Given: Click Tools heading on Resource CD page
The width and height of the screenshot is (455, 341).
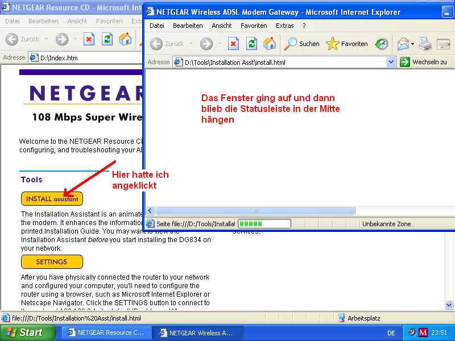Looking at the screenshot, I should coord(32,180).
